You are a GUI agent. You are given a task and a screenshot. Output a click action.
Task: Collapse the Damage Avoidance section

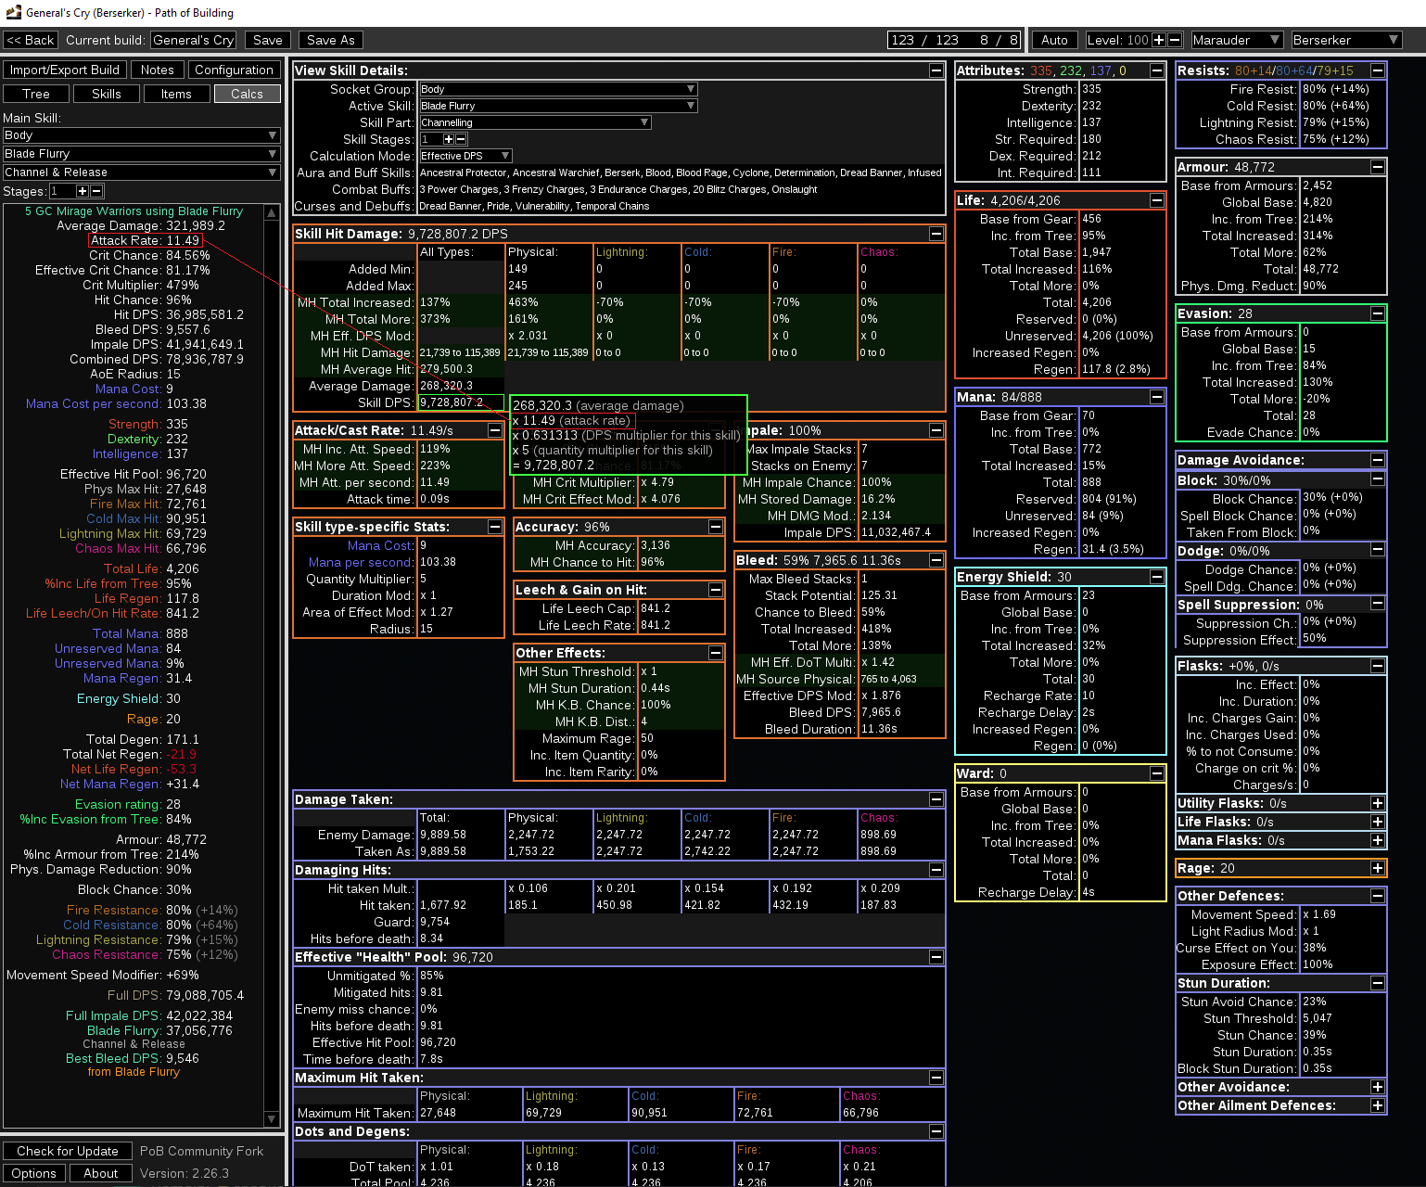[x=1378, y=460]
